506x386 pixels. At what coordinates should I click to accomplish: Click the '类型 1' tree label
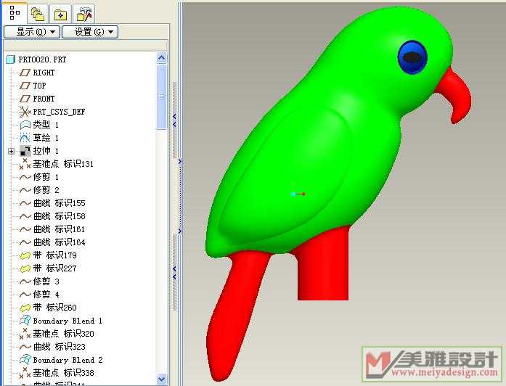point(46,125)
